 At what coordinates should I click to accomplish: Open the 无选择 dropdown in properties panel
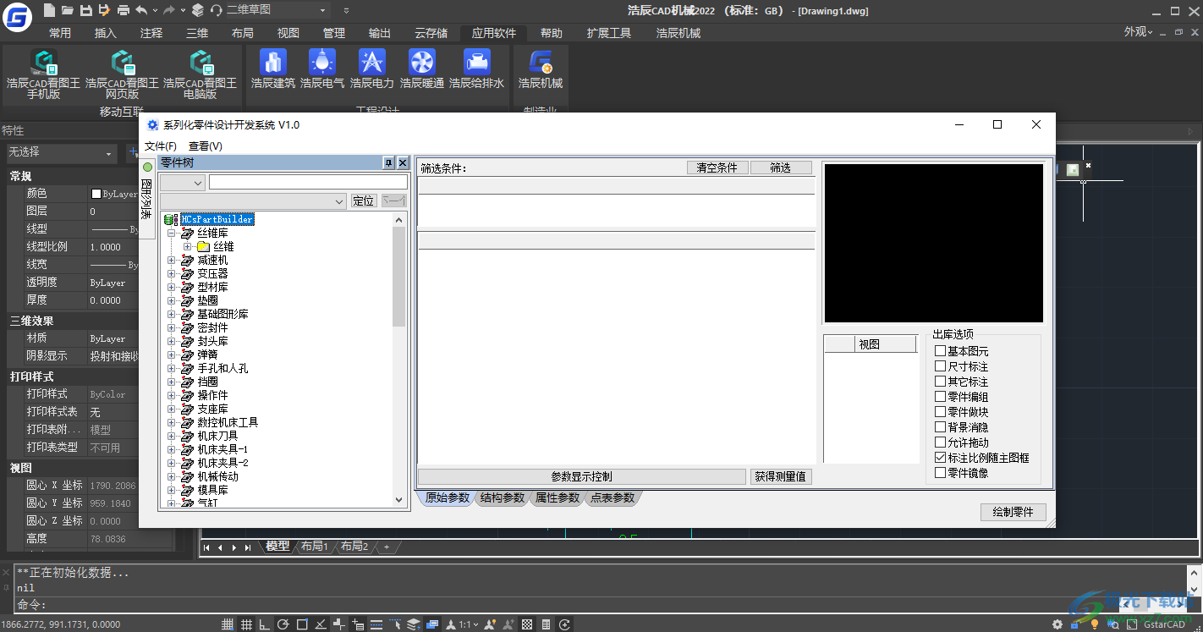tap(61, 153)
